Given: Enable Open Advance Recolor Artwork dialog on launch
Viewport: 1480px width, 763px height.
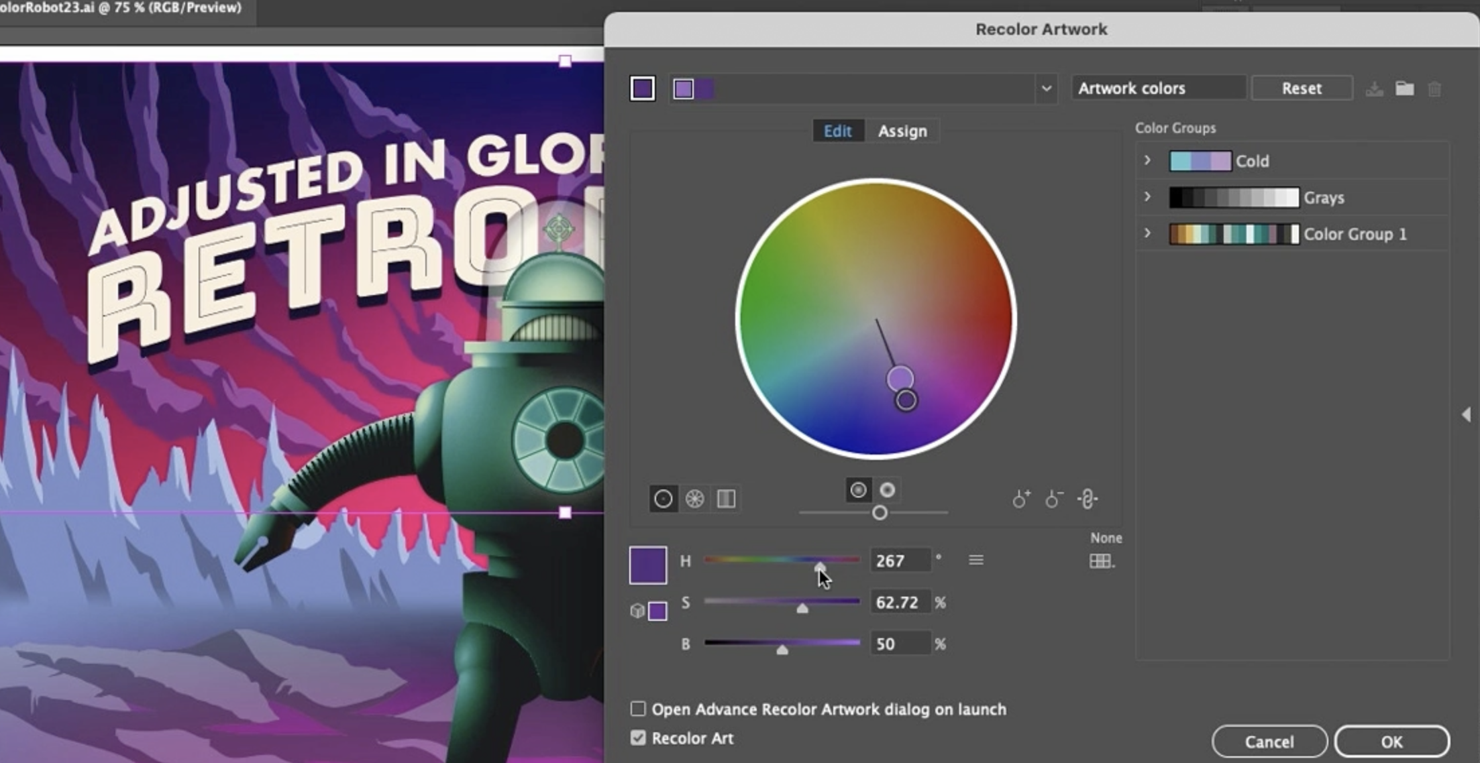Looking at the screenshot, I should point(638,709).
